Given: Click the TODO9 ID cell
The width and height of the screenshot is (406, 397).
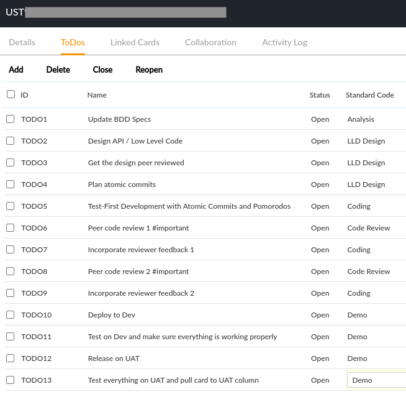Looking at the screenshot, I should (x=34, y=293).
